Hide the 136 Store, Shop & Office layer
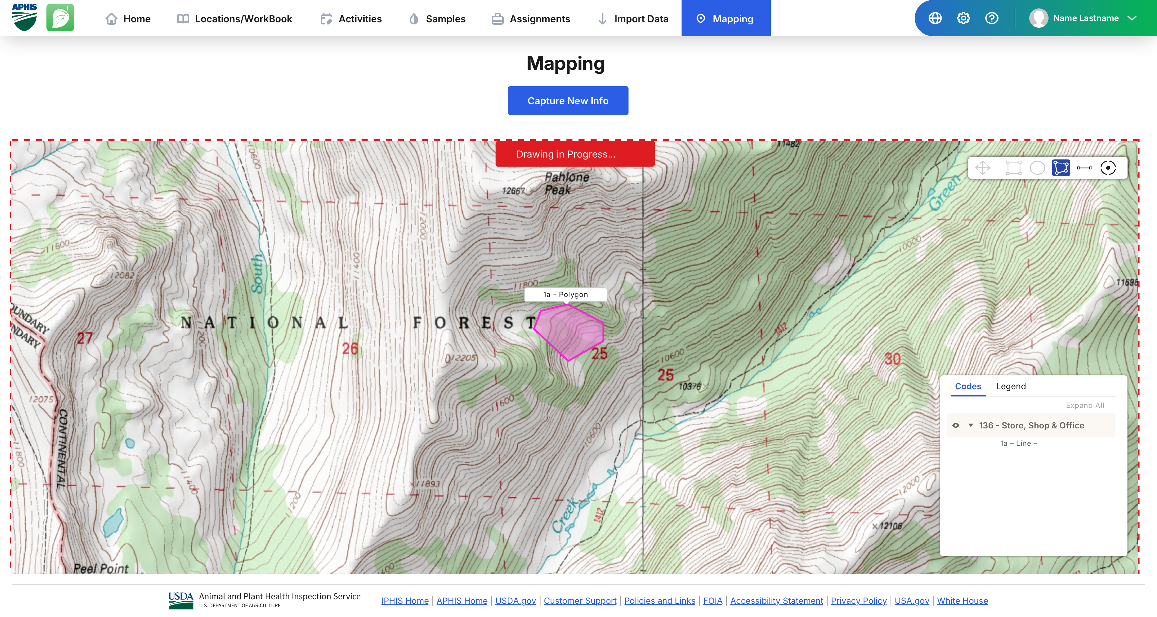 [956, 425]
